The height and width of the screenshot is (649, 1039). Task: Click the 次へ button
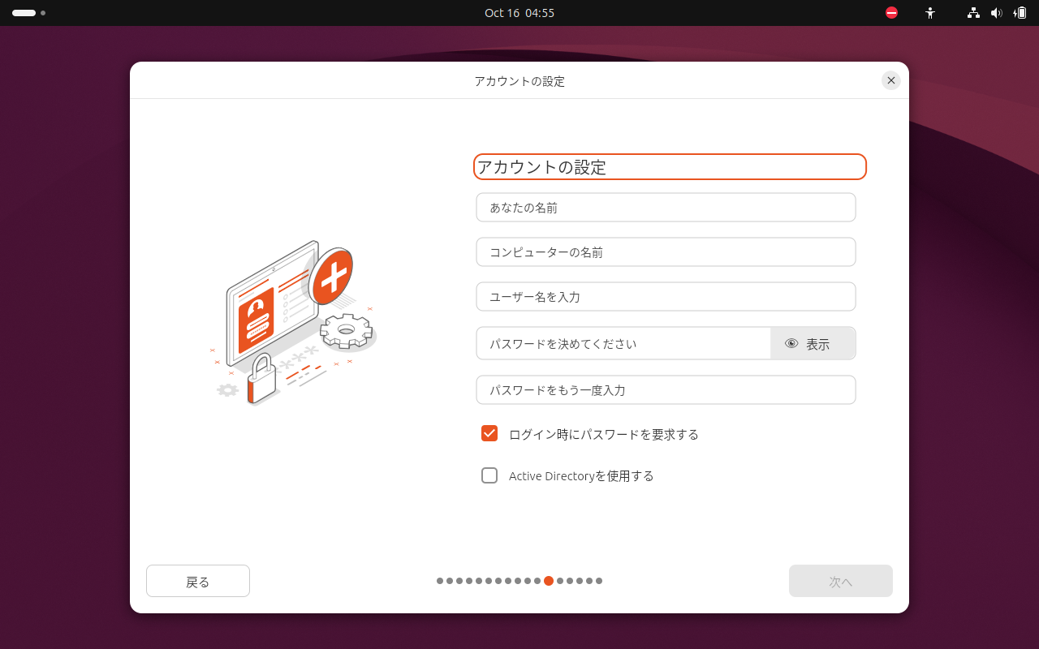[x=841, y=581]
